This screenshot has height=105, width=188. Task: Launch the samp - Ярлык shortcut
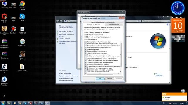22,56
